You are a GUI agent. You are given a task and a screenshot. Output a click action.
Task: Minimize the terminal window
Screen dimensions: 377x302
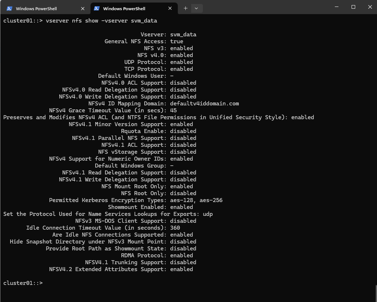tap(337, 7)
